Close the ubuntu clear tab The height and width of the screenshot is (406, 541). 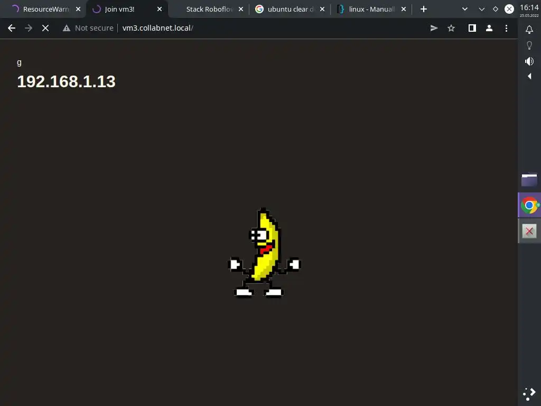coord(322,9)
